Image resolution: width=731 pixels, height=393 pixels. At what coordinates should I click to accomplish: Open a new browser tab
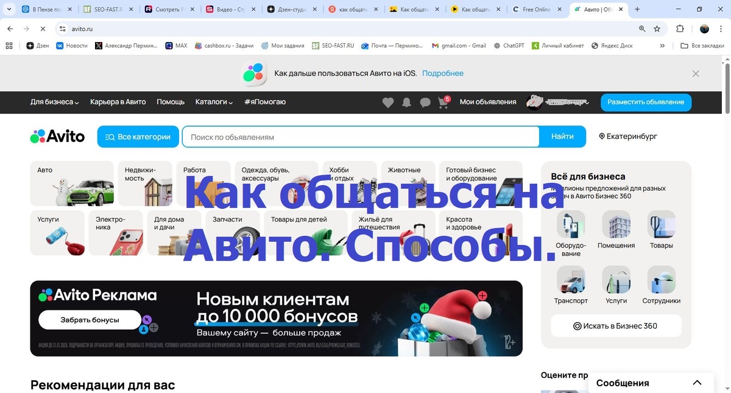tap(637, 9)
